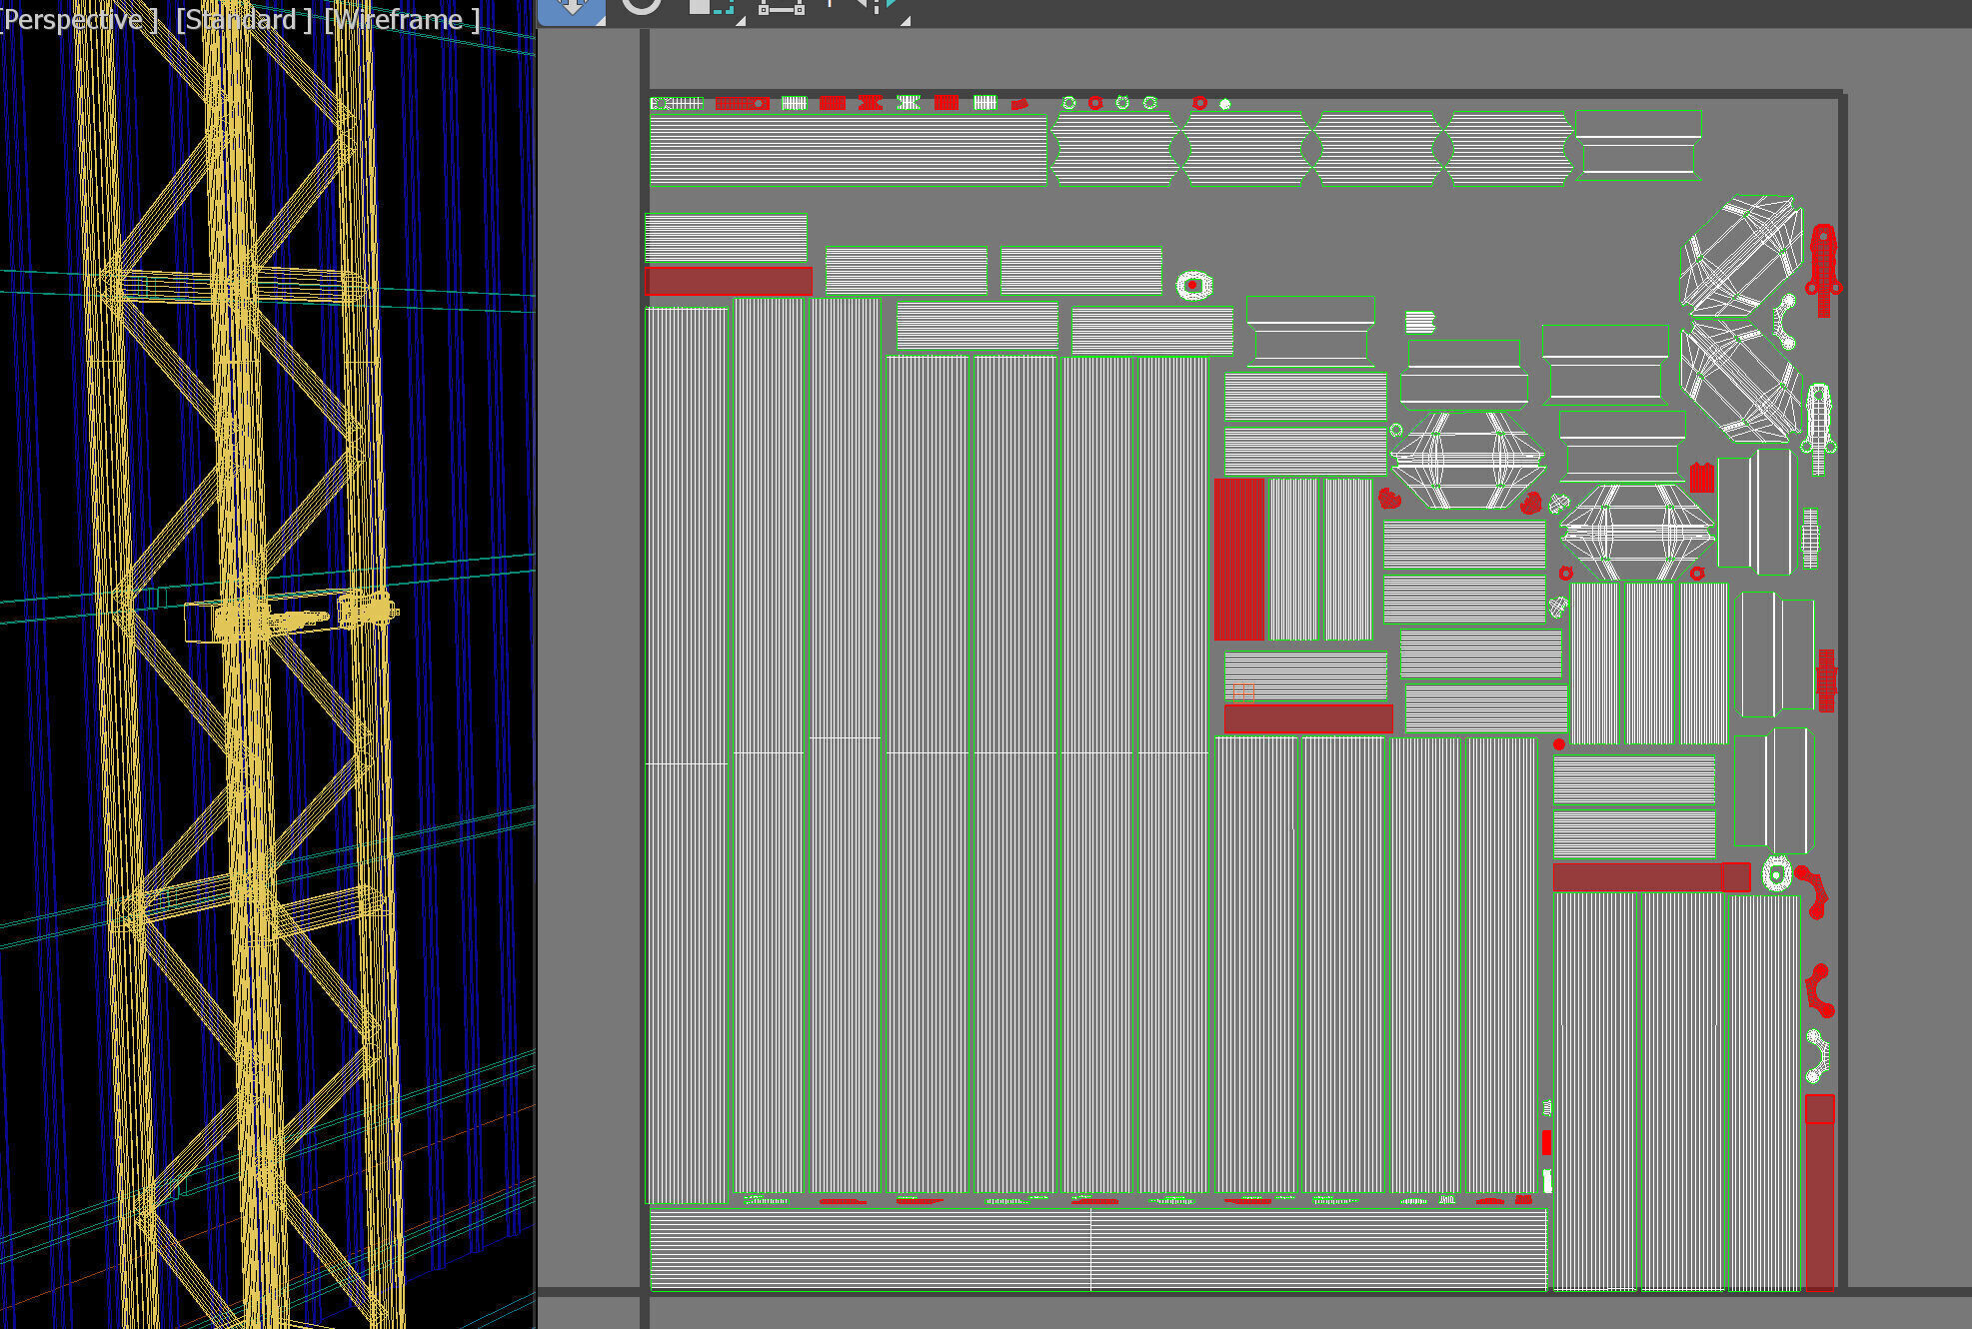Select the first hexagonal striped island in top row
The height and width of the screenshot is (1329, 1972).
1114,149
